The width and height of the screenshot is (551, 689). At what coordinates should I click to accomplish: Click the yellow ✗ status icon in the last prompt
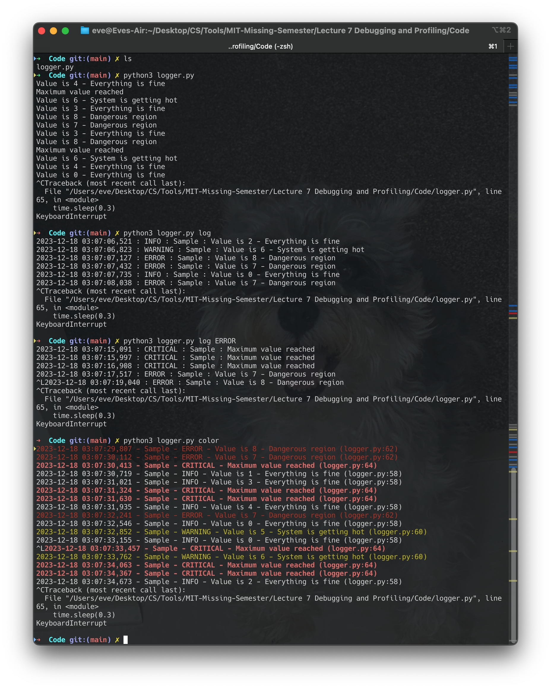117,639
